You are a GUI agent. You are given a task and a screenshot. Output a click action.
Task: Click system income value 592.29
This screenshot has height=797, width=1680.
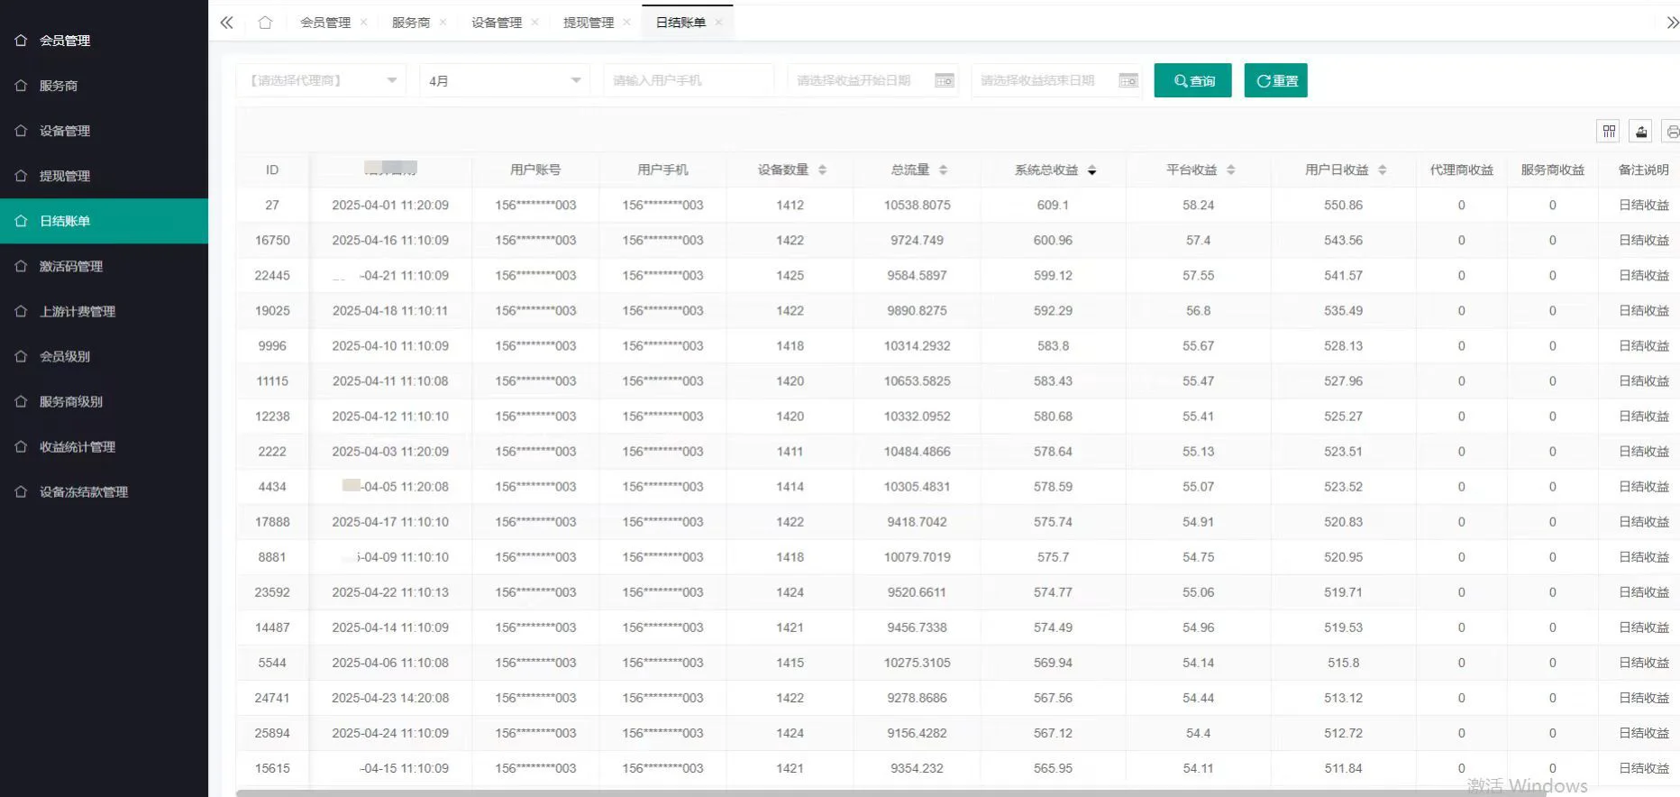tap(1053, 310)
